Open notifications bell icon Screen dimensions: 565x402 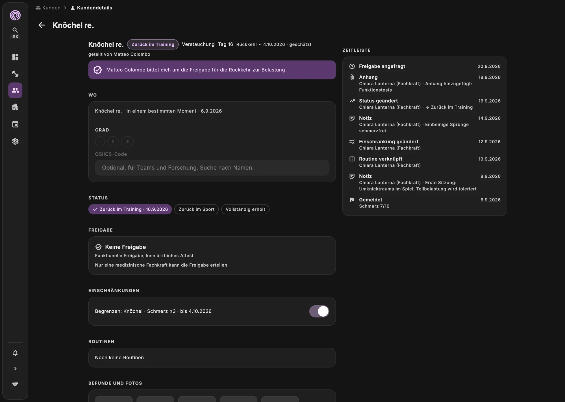pyautogui.click(x=15, y=353)
